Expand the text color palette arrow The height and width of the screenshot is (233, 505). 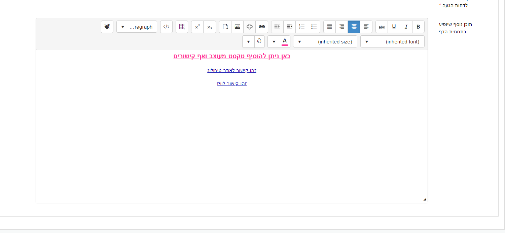(274, 42)
